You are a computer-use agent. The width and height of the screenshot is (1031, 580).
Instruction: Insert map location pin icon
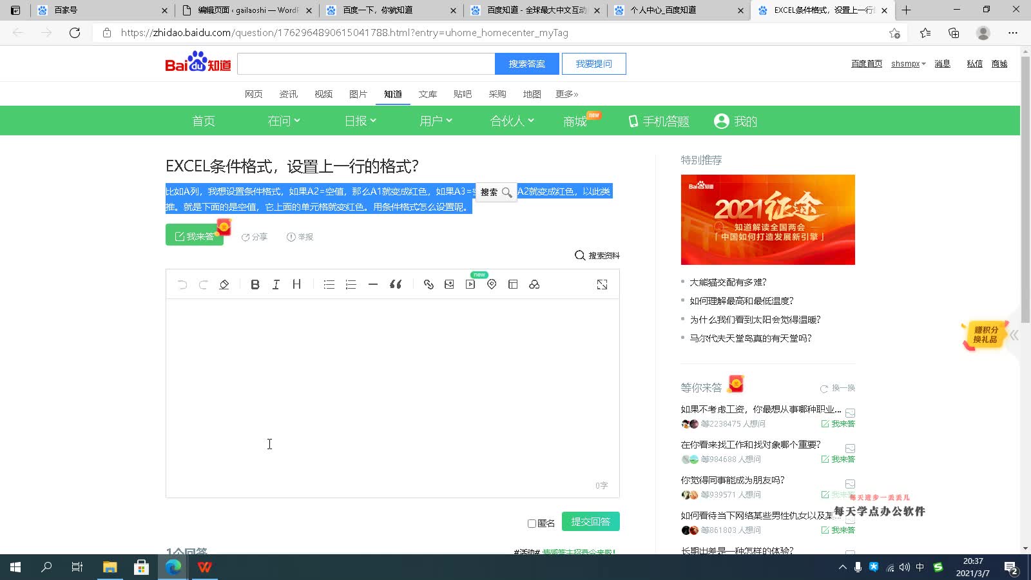[x=492, y=284]
